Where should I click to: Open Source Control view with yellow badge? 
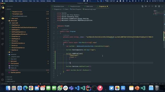point(3,18)
